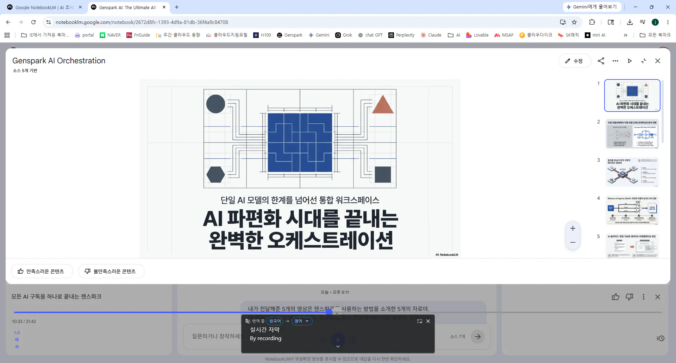Close the Genspark AI tab
The image size is (676, 363).
(x=164, y=7)
